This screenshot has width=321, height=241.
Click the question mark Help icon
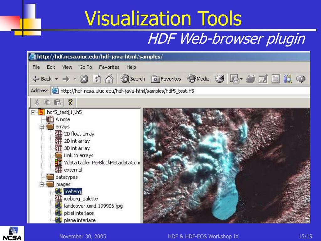click(x=70, y=102)
